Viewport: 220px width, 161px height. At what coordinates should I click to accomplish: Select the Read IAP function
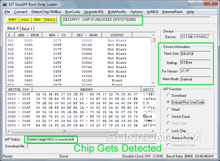coord(173,110)
